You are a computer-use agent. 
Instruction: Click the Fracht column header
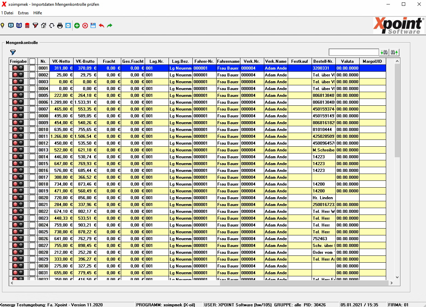109,61
